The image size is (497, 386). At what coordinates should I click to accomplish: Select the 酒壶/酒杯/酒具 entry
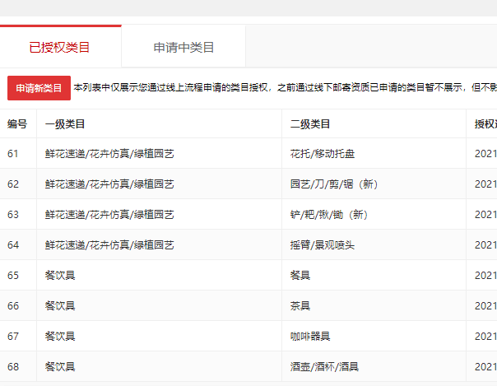click(x=324, y=367)
